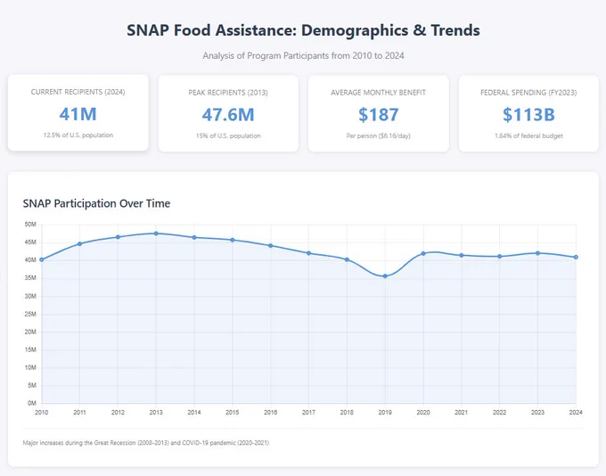The height and width of the screenshot is (476, 606).
Task: Click the Great Recession footnote text
Action: [x=145, y=443]
